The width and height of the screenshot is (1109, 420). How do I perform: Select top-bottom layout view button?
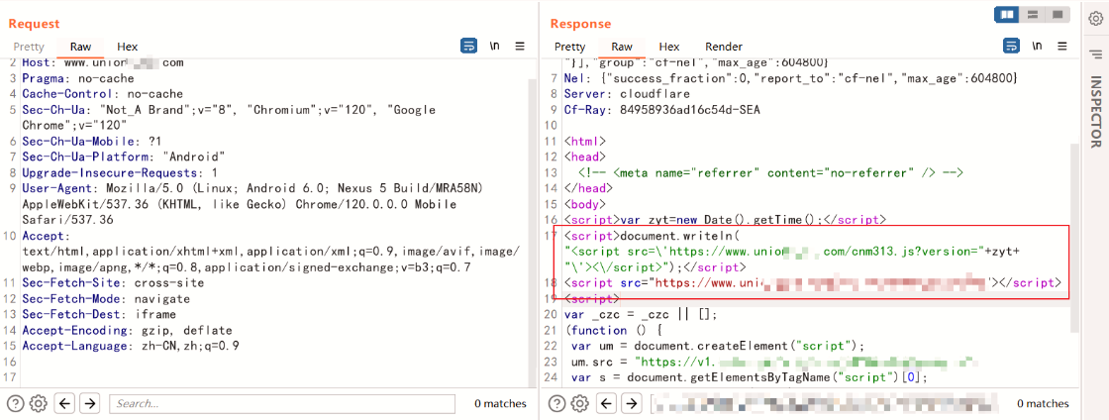tap(1033, 14)
